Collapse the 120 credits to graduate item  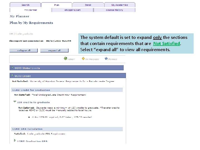tap(15, 102)
